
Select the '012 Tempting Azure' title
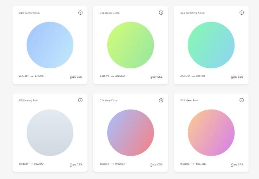point(192,13)
